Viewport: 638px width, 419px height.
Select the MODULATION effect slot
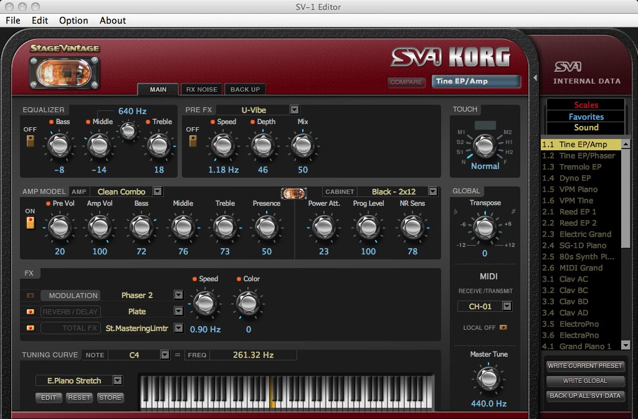coord(71,296)
